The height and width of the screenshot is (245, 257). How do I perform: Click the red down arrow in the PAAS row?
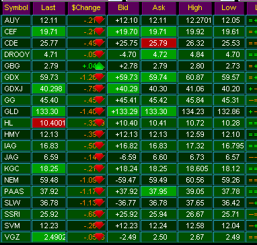point(99,191)
